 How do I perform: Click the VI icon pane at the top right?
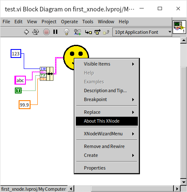point(179,27)
